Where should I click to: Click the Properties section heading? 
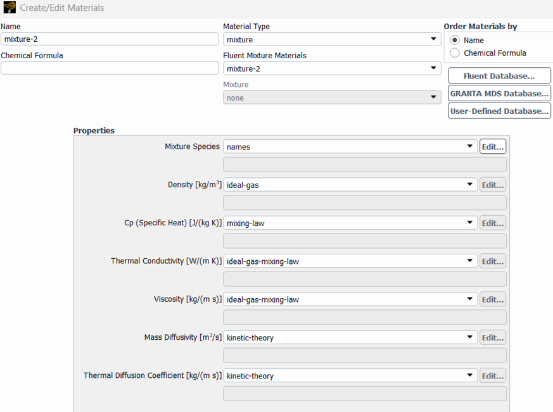(x=94, y=130)
